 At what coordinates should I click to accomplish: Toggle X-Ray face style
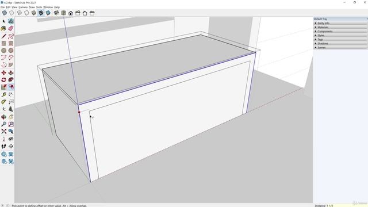(x=5, y=13)
